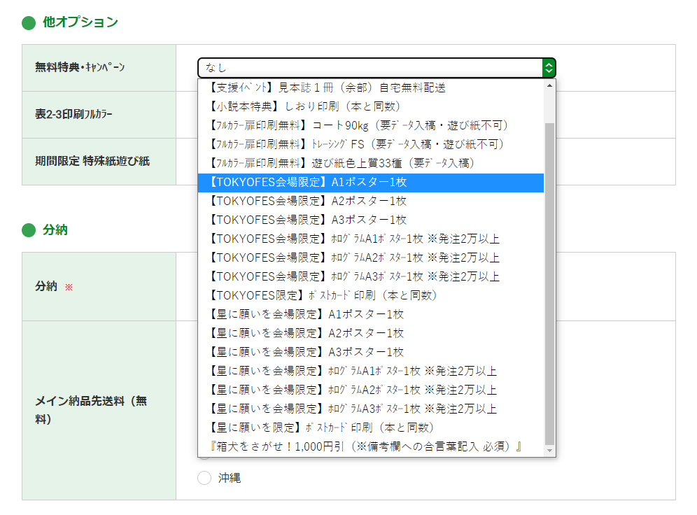Open the なし campaign dropdown box
This screenshot has width=697, height=515.
376,68
